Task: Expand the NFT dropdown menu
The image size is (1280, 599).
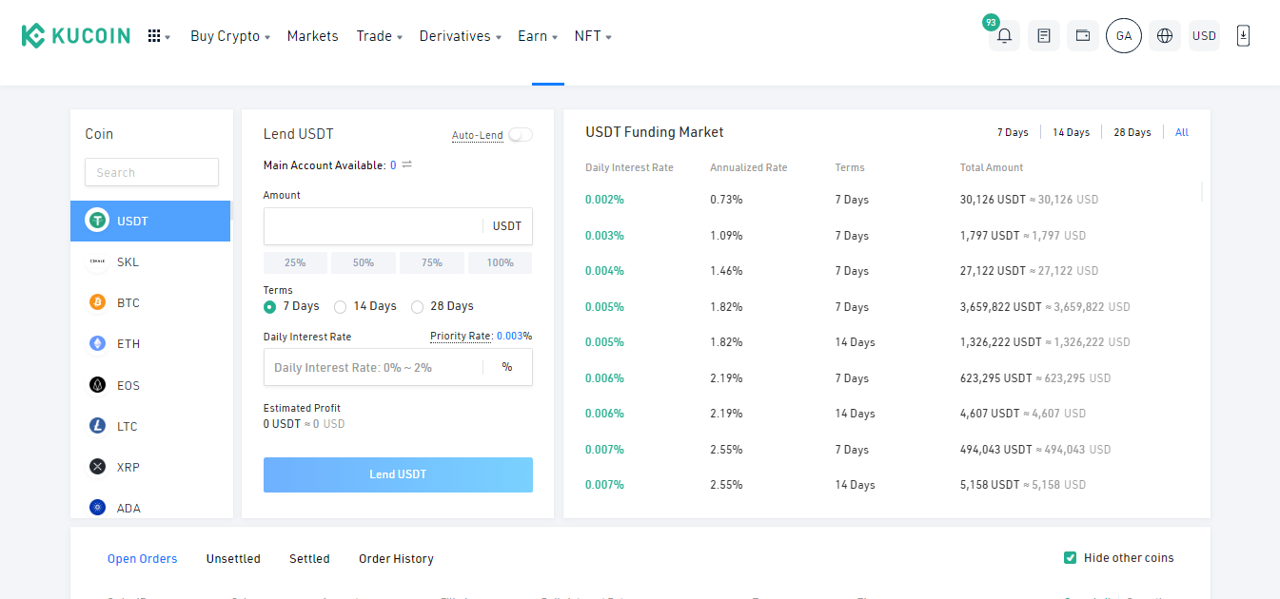Action: (593, 36)
